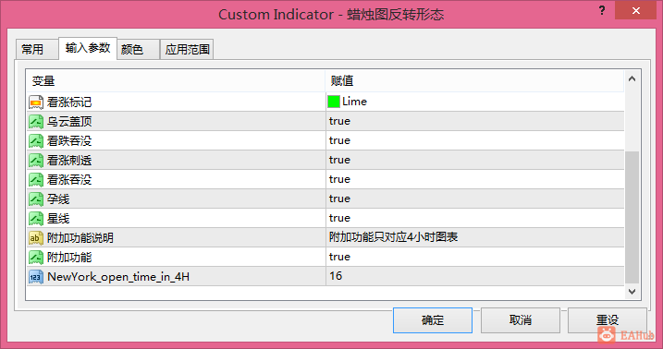The image size is (663, 349).
Task: Select the 附加功能说明 variable name
Action: pyautogui.click(x=80, y=238)
